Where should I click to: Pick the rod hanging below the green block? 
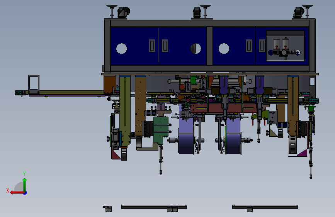point(161,159)
